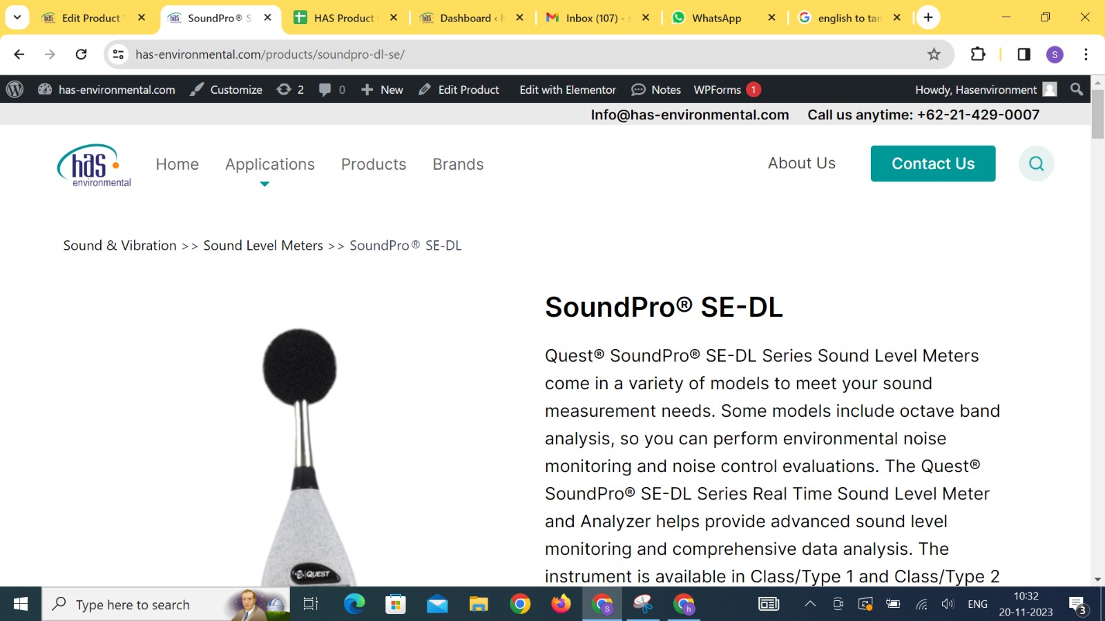Close the WhatsApp browser tab
This screenshot has height=621, width=1105.
pyautogui.click(x=771, y=18)
